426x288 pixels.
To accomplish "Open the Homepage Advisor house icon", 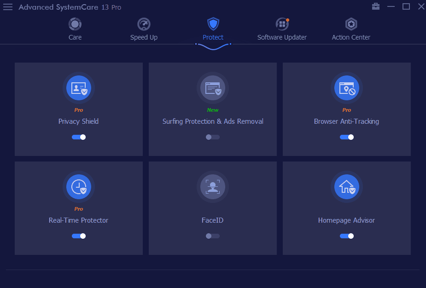I will click(347, 187).
